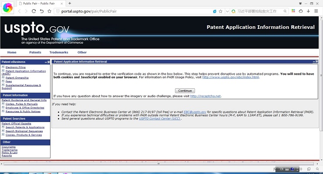Select the Trademarks navigation item
Viewport: 323px width, 174px height.
coord(59,52)
